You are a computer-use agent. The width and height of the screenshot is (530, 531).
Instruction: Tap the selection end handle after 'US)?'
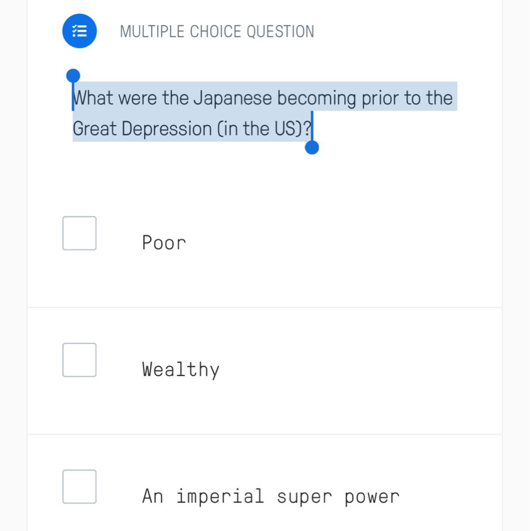[x=312, y=147]
